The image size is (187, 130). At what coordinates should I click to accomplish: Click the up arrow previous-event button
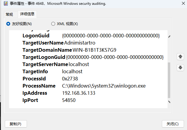click(x=180, y=56)
